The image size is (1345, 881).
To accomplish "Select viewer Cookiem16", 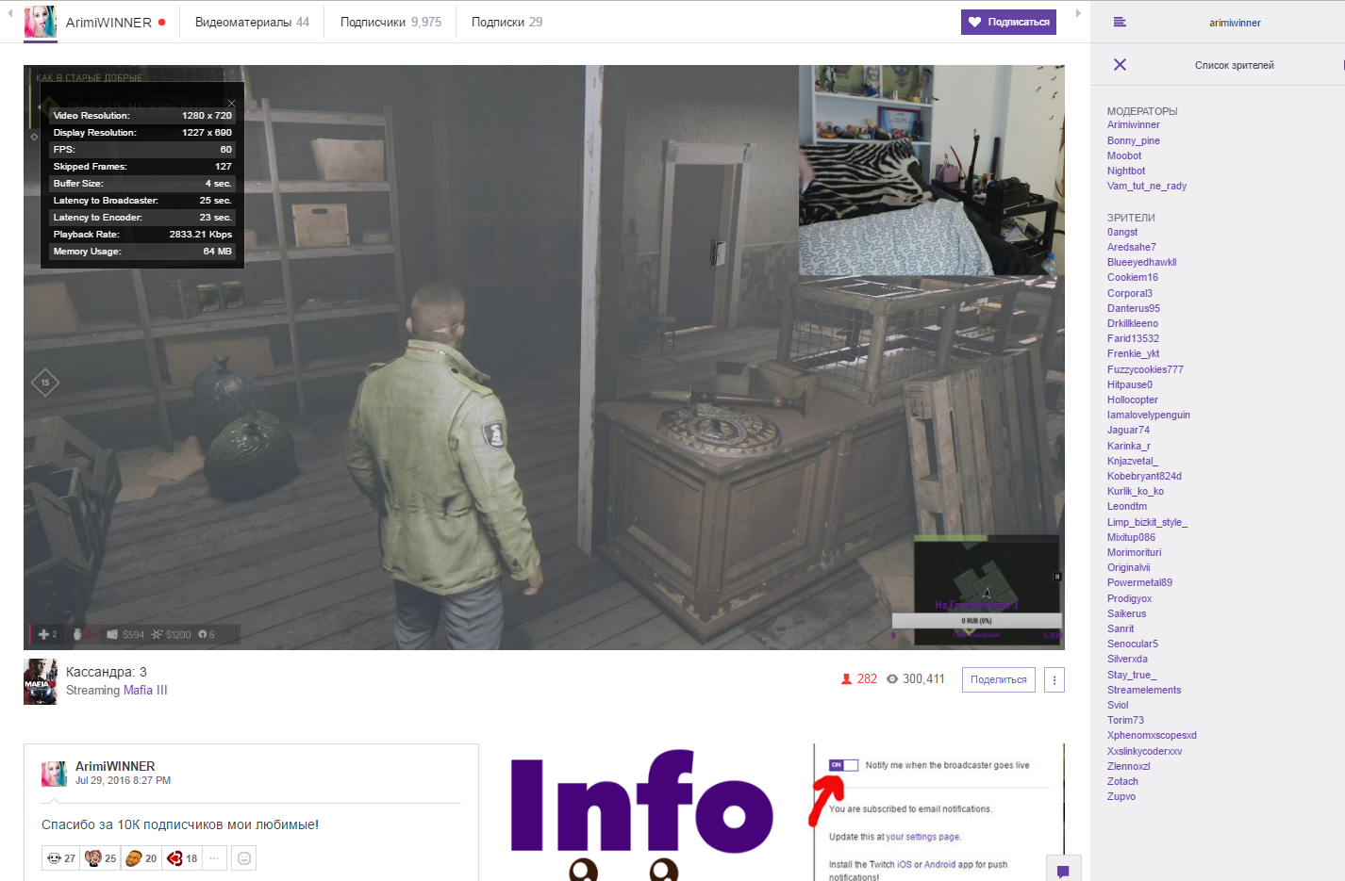I will click(x=1133, y=277).
